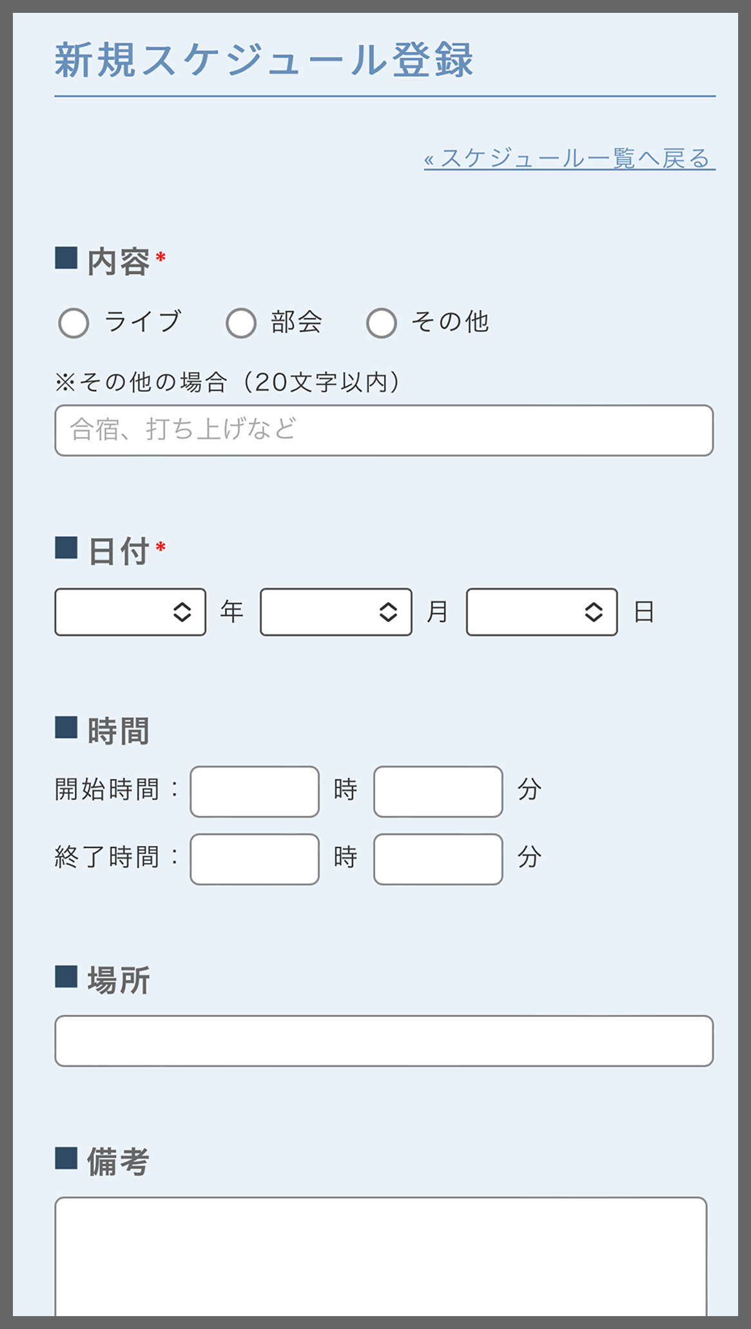Select the 部会 radio button
This screenshot has width=751, height=1329.
[241, 322]
